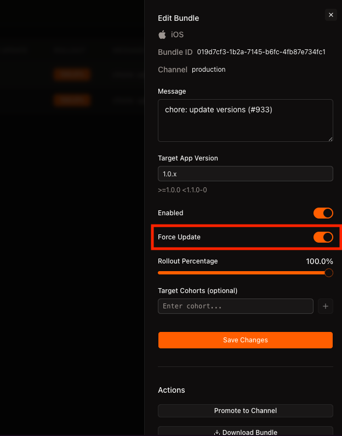
Task: Click the Apple iOS platform icon
Action: [162, 35]
